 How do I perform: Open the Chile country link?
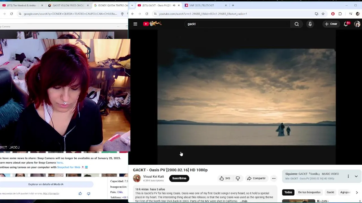120,192
